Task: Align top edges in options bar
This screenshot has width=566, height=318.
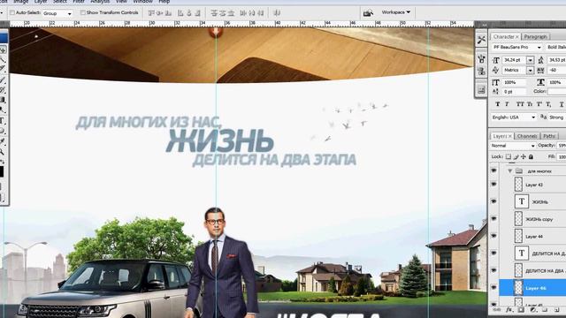Action: click(x=151, y=13)
